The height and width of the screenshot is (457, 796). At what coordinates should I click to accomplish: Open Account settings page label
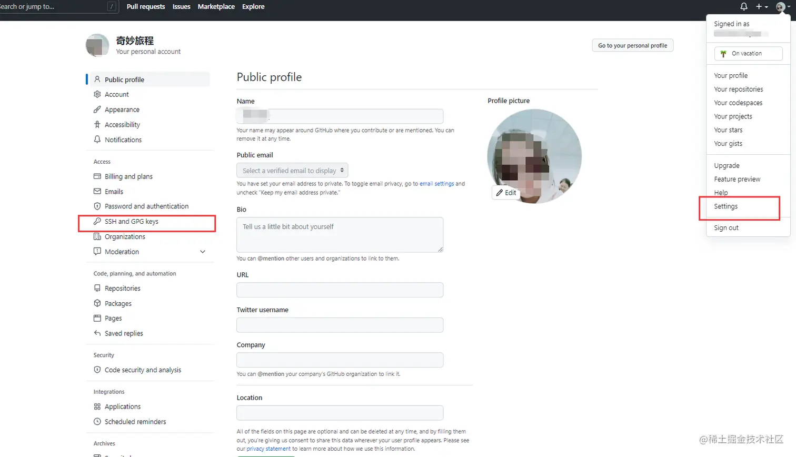coord(117,95)
